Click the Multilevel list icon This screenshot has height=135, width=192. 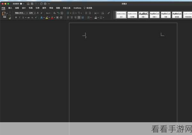(x=79, y=13)
